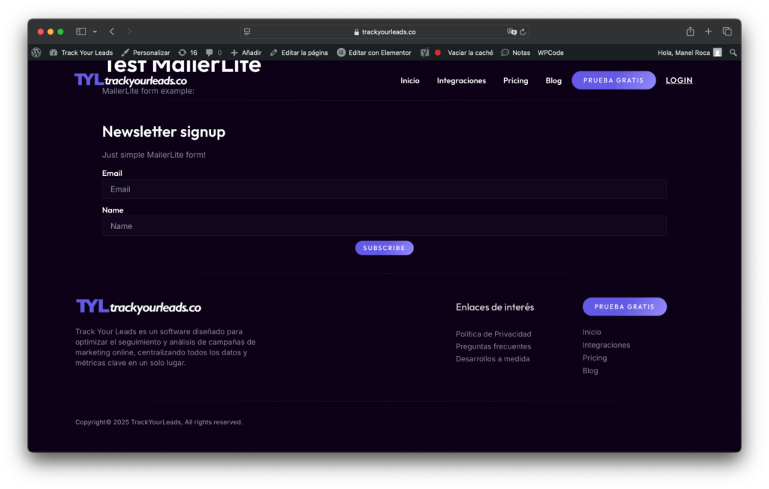Screen dimensions: 769x489
Task: Click Pricing in the footer links
Action: point(595,358)
